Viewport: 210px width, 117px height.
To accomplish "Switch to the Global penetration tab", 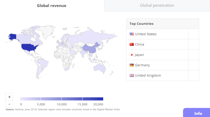I will 157,5.
